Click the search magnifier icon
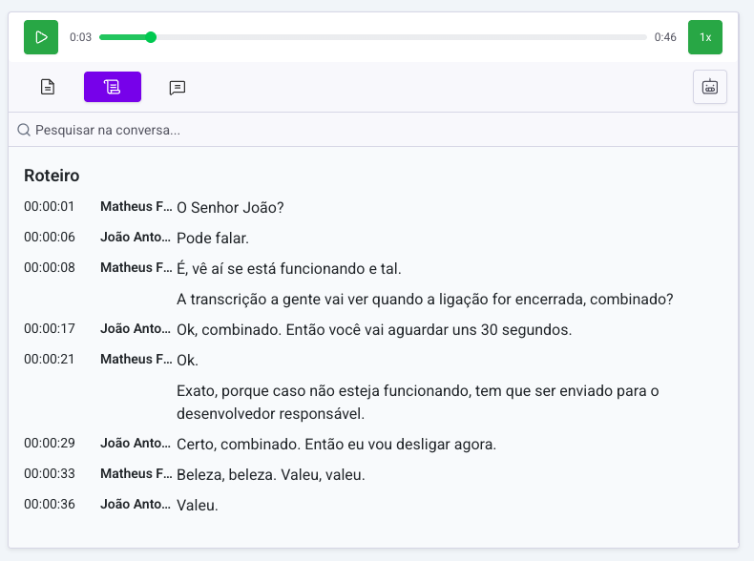This screenshot has height=561, width=754. (x=24, y=130)
